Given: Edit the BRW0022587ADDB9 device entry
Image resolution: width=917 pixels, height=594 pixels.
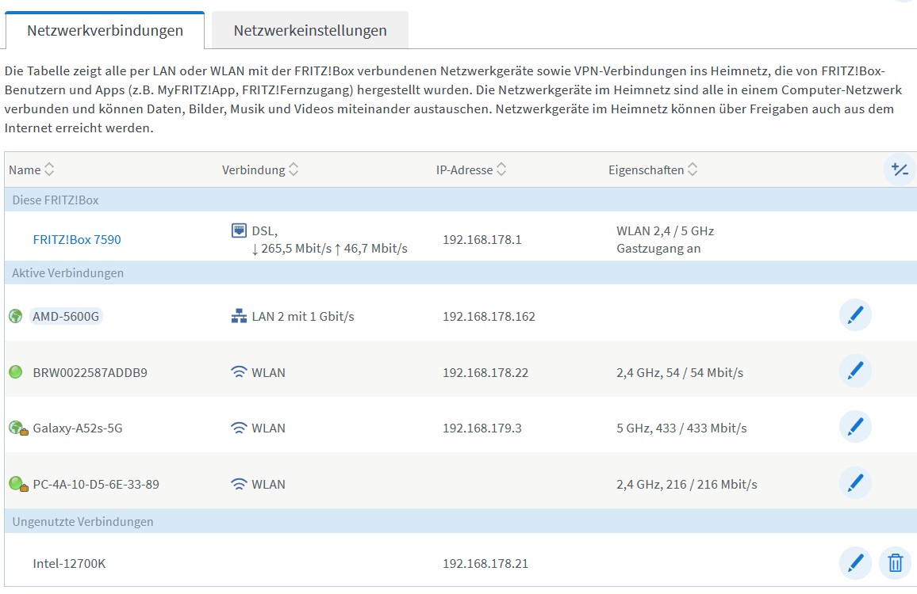Looking at the screenshot, I should click(855, 371).
